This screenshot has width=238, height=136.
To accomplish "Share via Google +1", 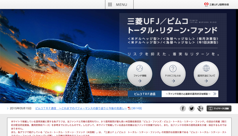I will pyautogui.click(x=200, y=108).
